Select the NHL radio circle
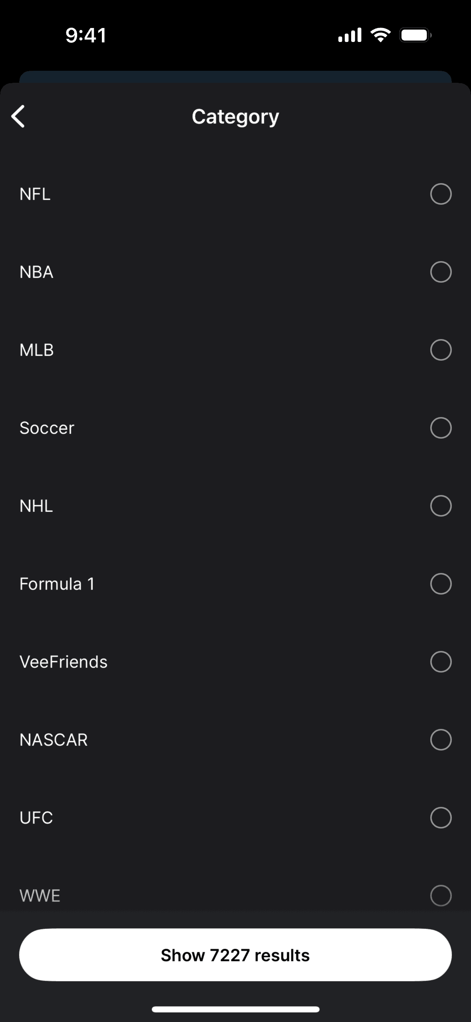The image size is (471, 1022). click(441, 506)
